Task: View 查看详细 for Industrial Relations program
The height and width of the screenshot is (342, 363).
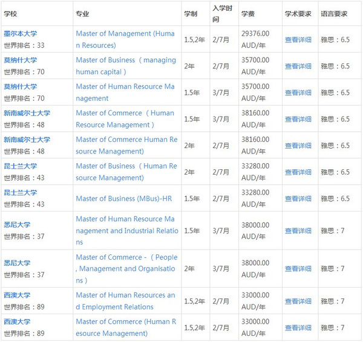Action: tap(298, 231)
